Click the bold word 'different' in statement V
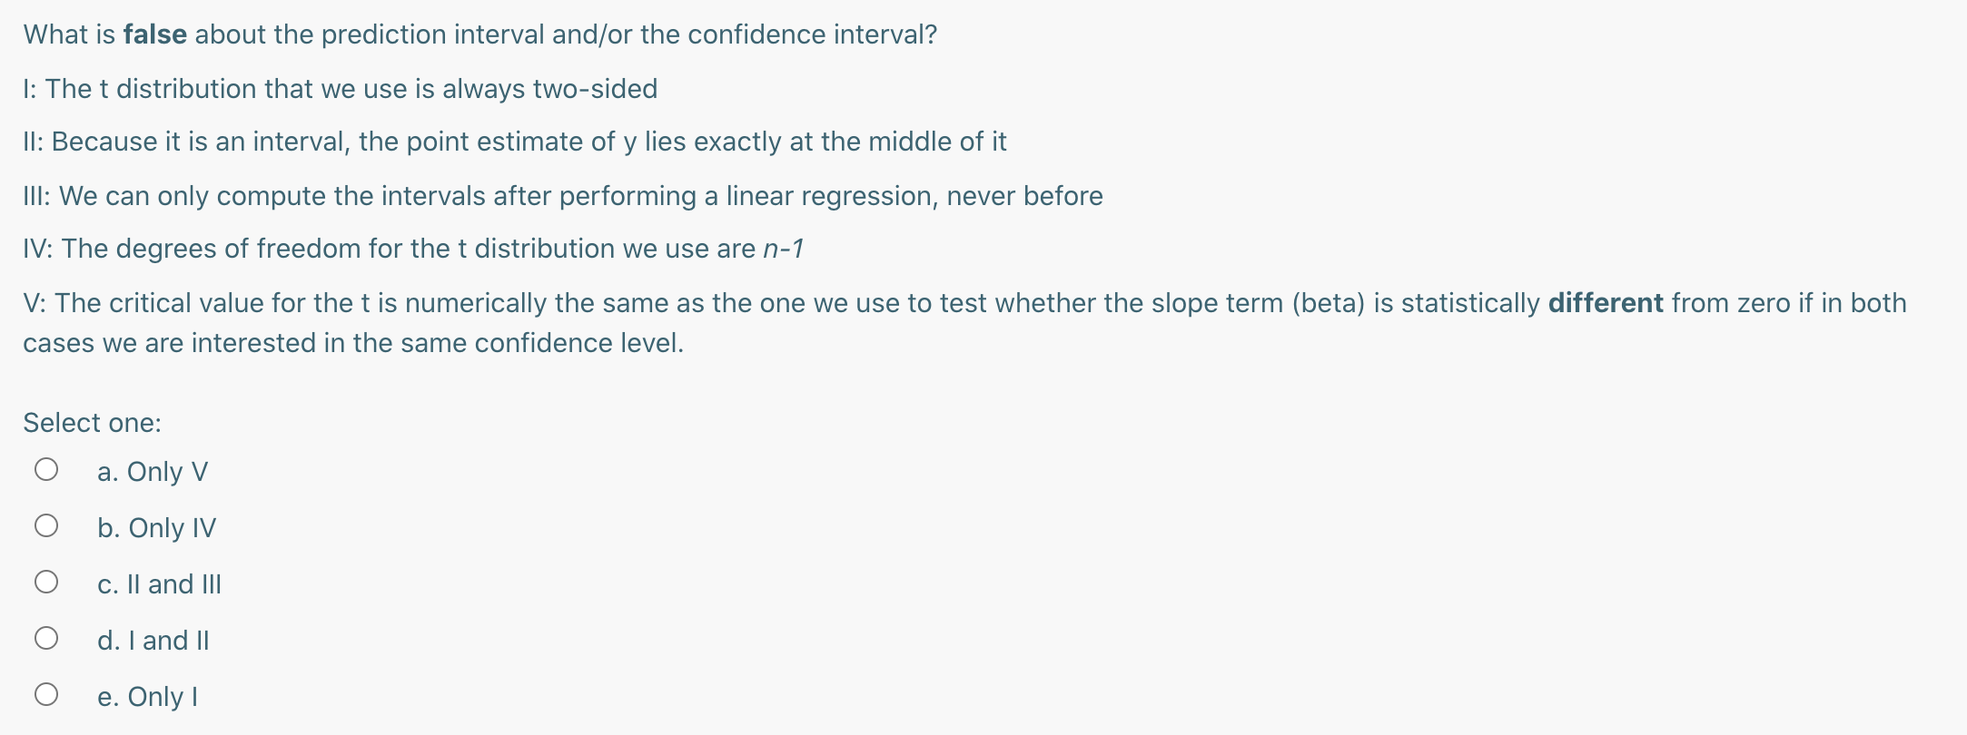The height and width of the screenshot is (735, 1967). coord(1605,303)
